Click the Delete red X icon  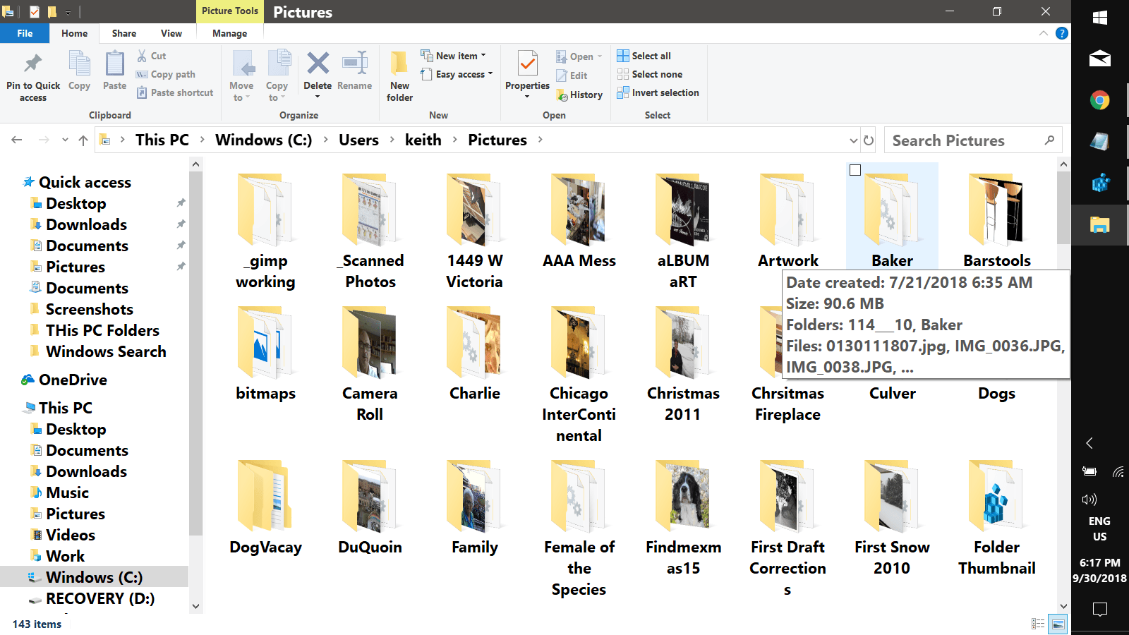pos(318,64)
